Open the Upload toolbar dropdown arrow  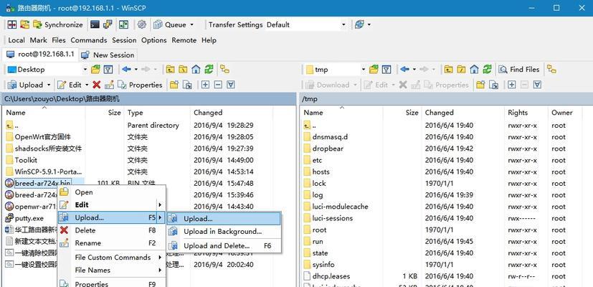pos(49,85)
